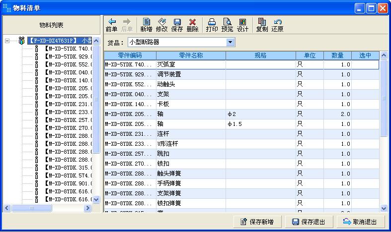Click the 复制 copy icon
This screenshot has width=391, height=232.
tap(262, 22)
